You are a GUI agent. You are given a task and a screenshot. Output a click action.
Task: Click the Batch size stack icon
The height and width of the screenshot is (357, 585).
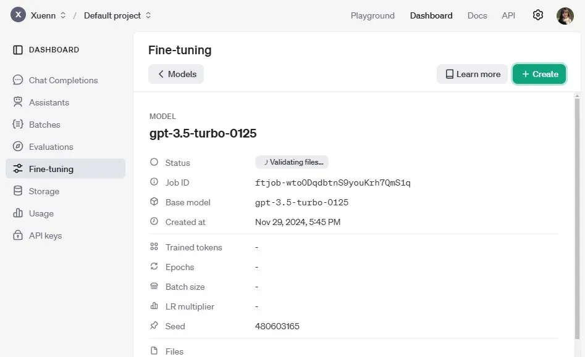tap(154, 286)
